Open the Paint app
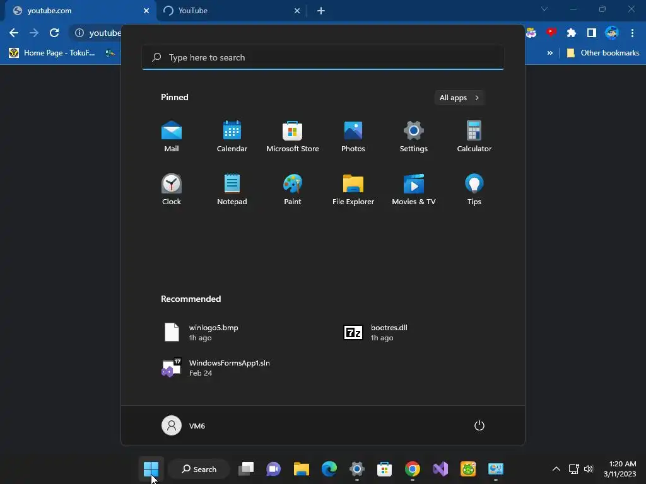Viewport: 646px width, 484px height. coord(293,189)
